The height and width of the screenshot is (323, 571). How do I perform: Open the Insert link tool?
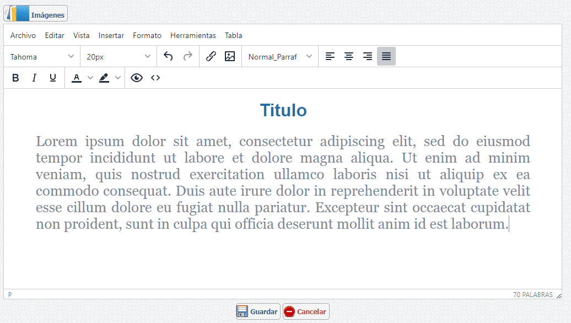point(211,56)
